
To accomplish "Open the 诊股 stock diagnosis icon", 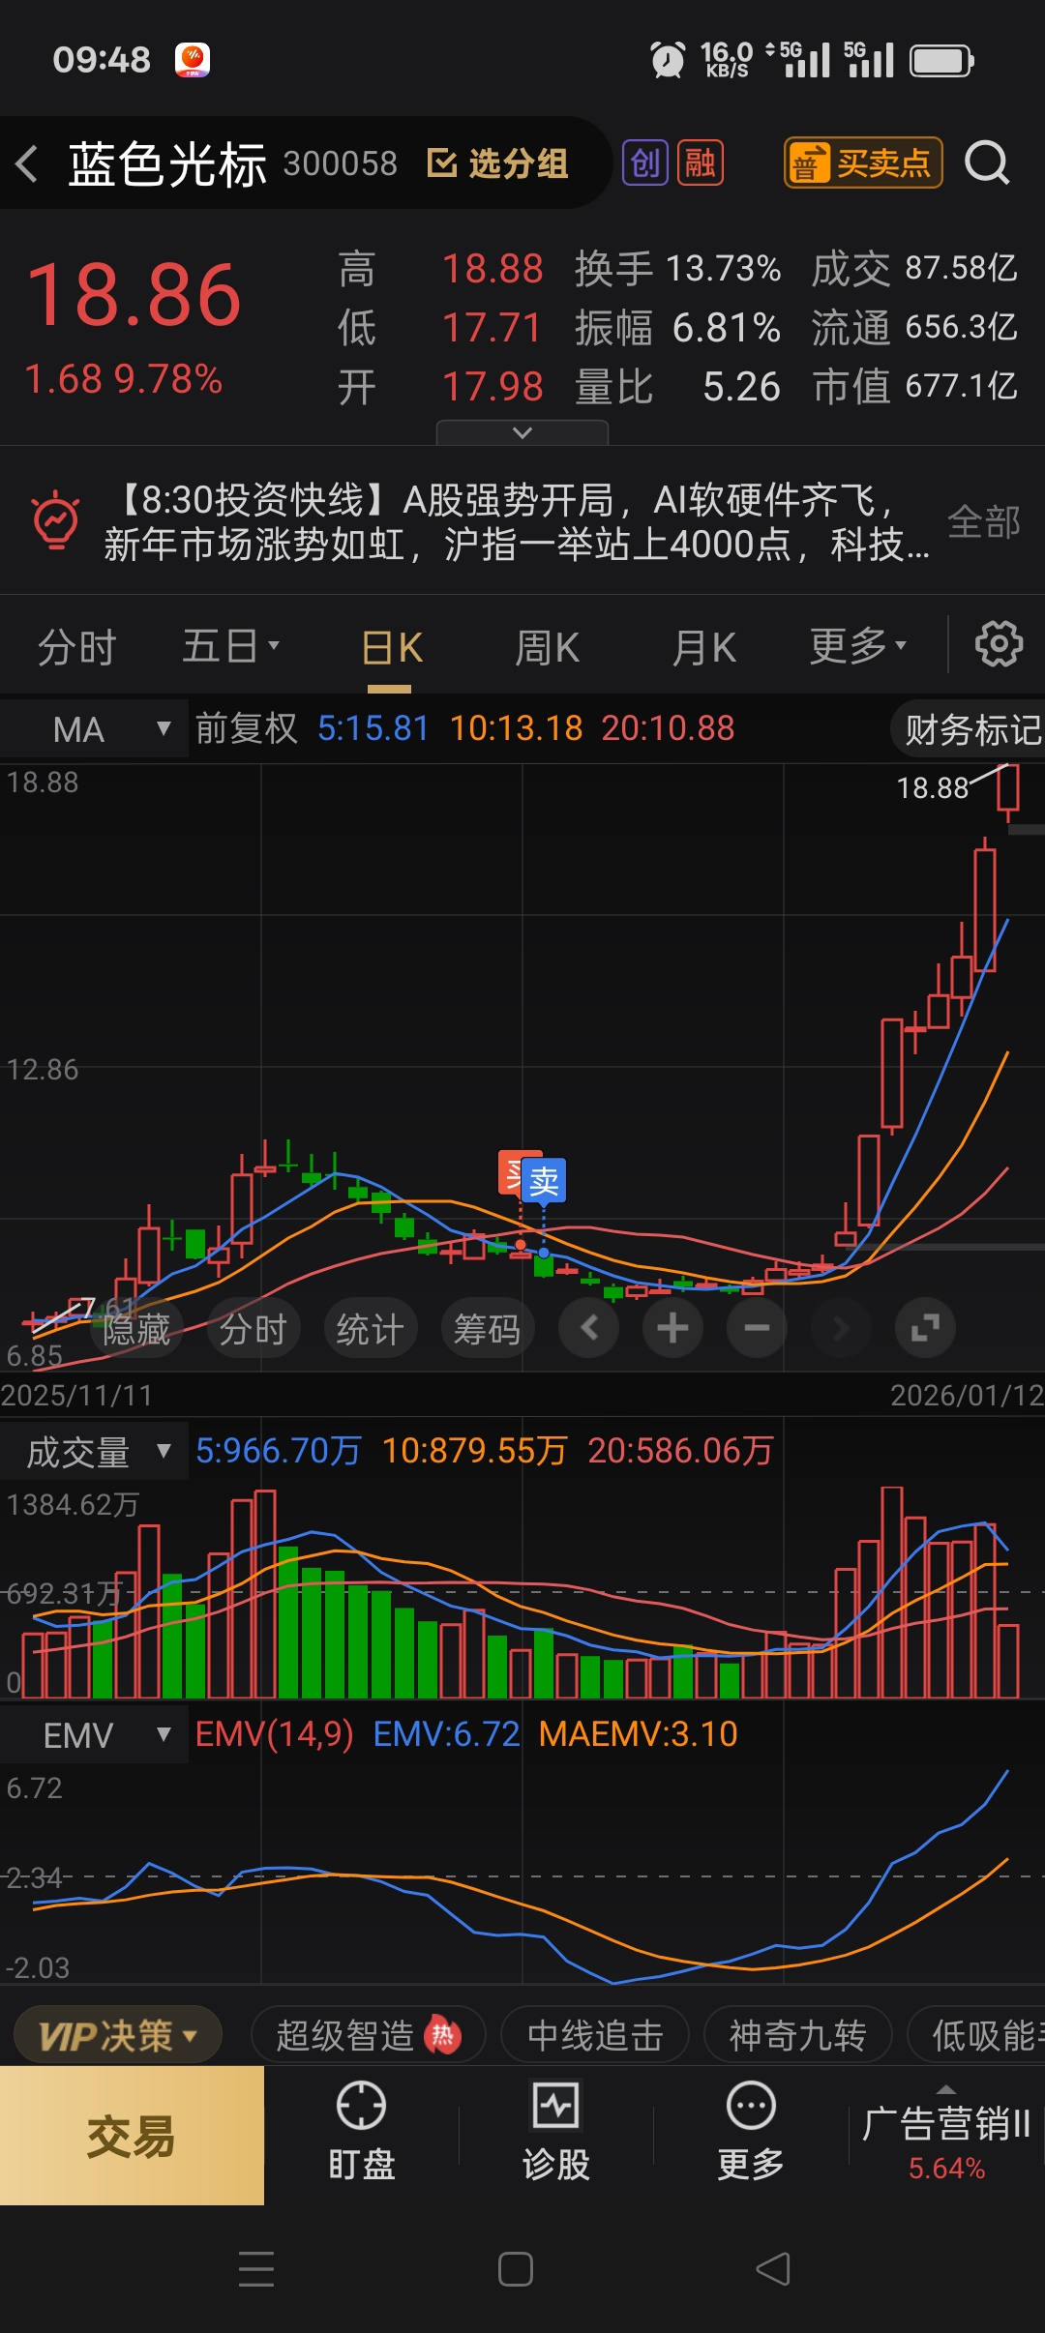I will point(556,2132).
